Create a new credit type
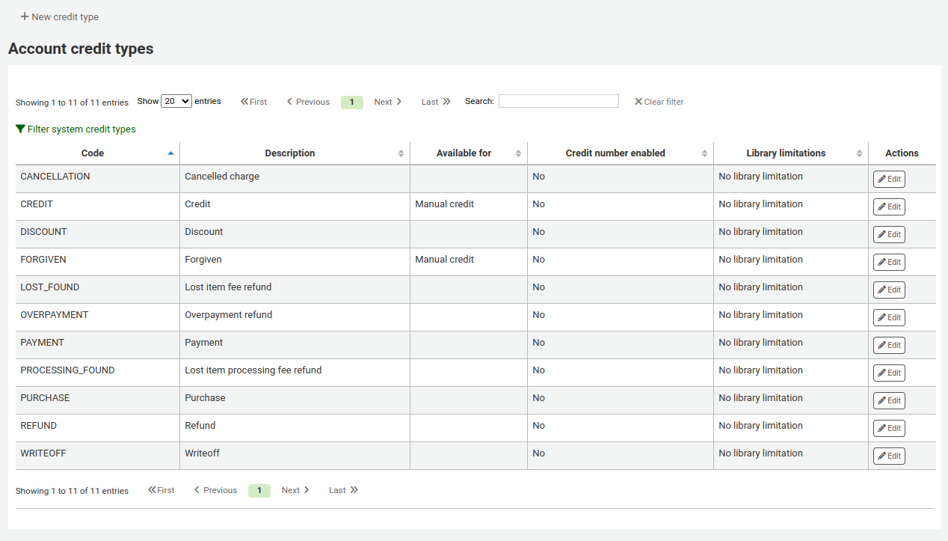948x541 pixels. coord(59,16)
